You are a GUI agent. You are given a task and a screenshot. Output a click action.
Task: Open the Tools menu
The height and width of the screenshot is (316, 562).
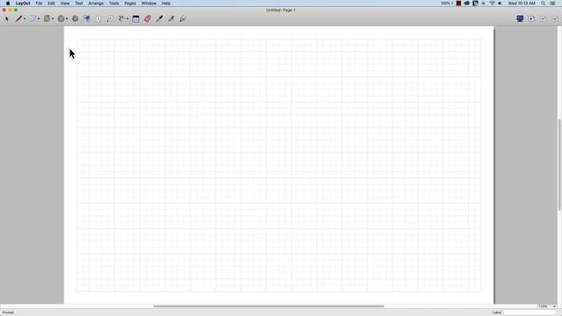point(114,4)
